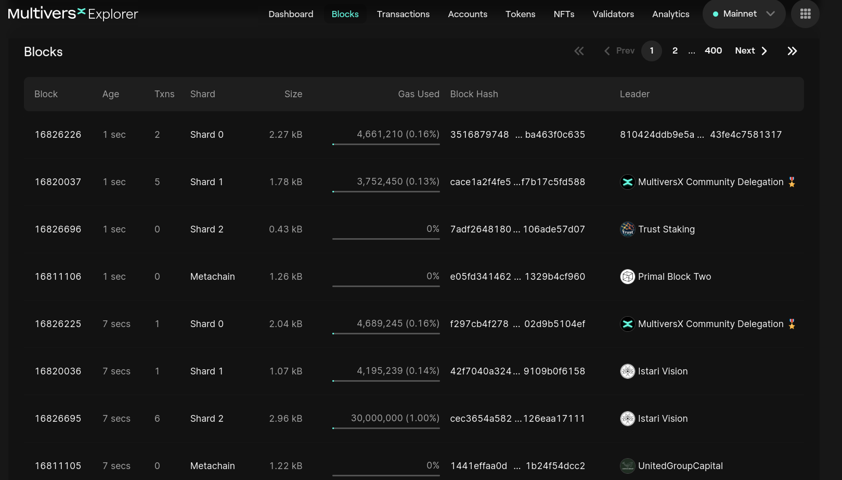
Task: Navigate to the Analytics tab
Action: (x=670, y=14)
